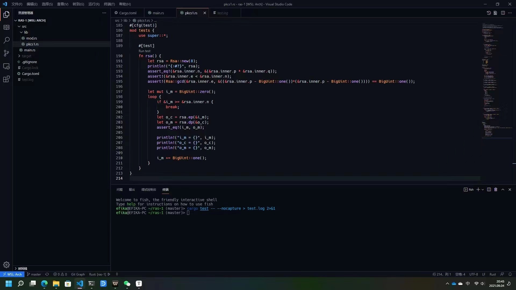Image resolution: width=516 pixels, height=290 pixels.
Task: Open the File menu (文件)
Action: (17, 4)
